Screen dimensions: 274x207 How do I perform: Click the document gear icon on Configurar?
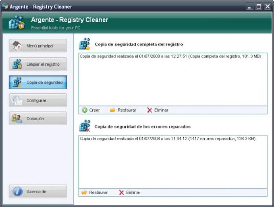pos(17,100)
